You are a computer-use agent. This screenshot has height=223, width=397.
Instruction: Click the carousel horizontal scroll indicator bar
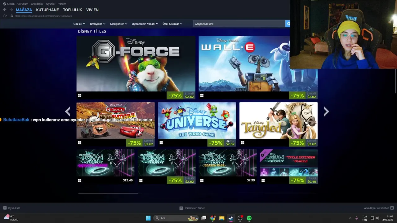pyautogui.click(x=108, y=193)
